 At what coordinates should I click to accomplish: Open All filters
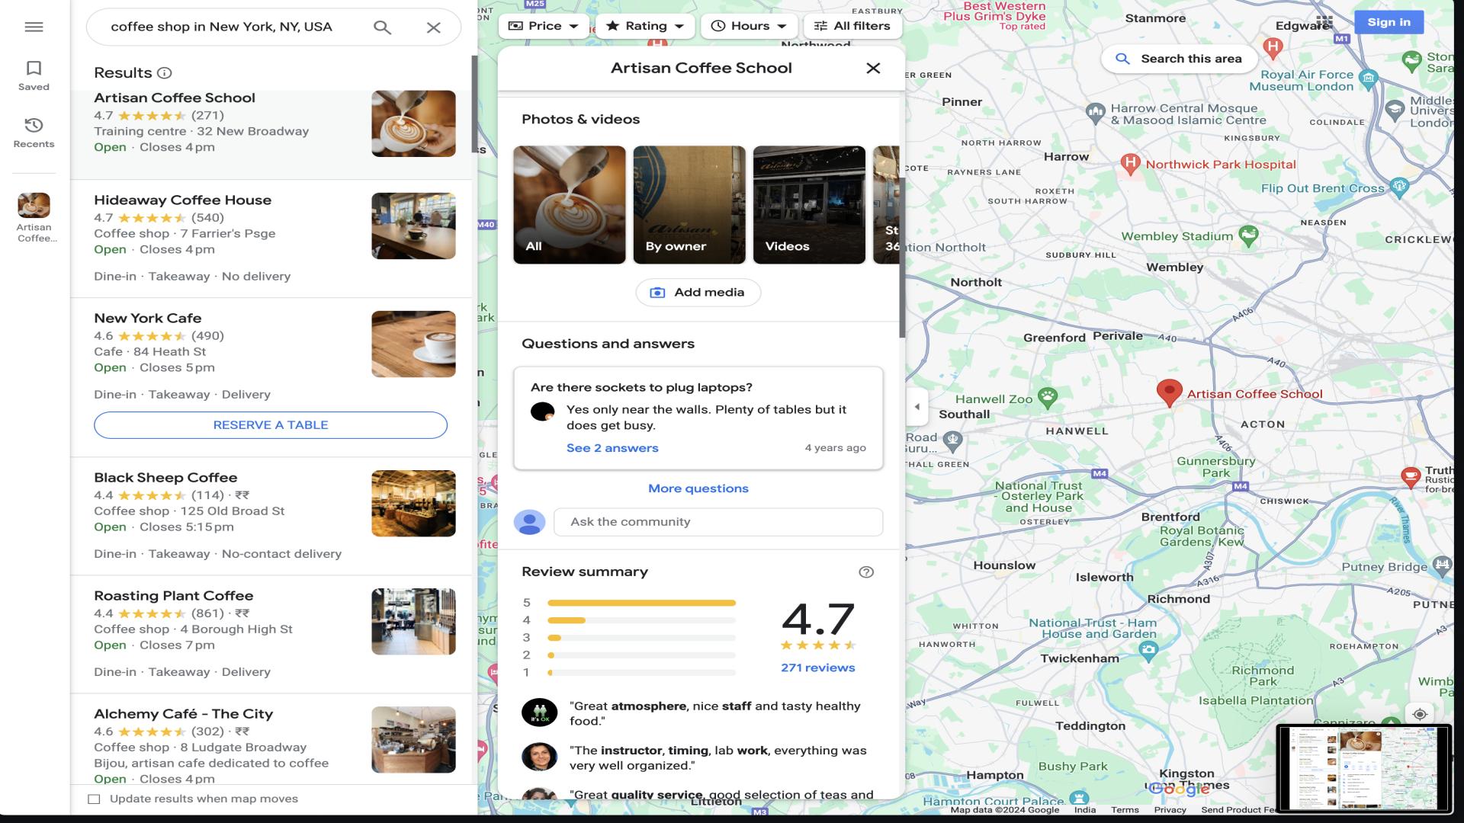(x=852, y=26)
